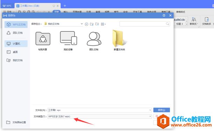Expand the 保存在 location dropdown
Screen dimensions: 214x131
click(x=81, y=24)
